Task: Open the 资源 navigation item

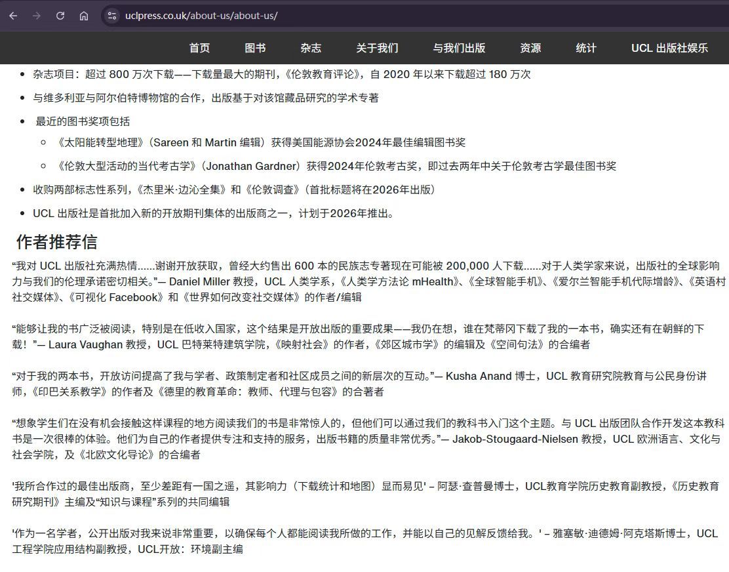Action: click(x=530, y=48)
